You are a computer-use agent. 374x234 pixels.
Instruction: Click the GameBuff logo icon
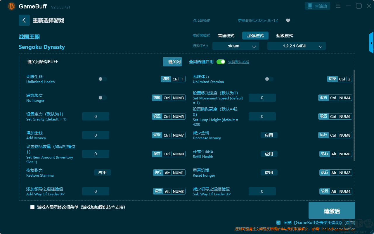[x=12, y=6]
